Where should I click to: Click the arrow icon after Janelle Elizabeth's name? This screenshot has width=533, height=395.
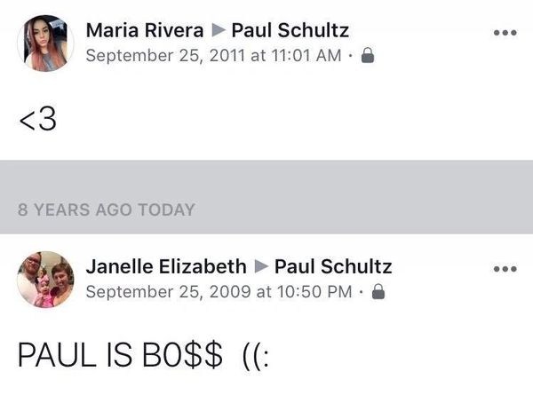coord(260,267)
